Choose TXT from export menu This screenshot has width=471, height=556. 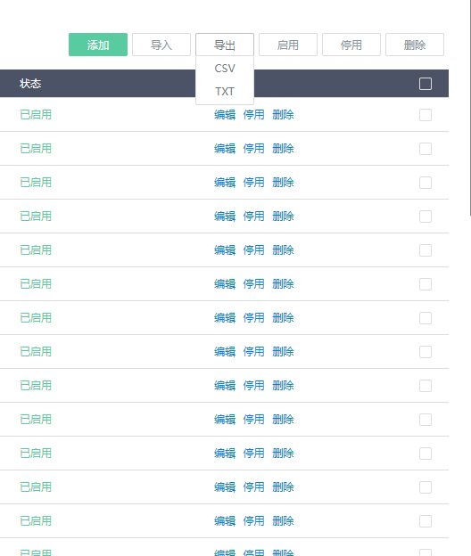coord(225,92)
